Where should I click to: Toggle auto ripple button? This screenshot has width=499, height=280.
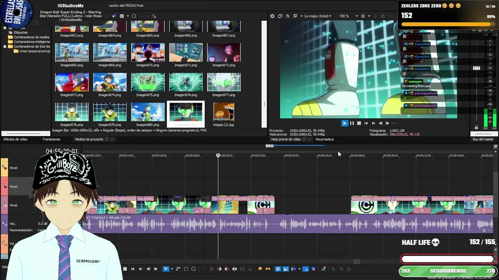coord(294,269)
